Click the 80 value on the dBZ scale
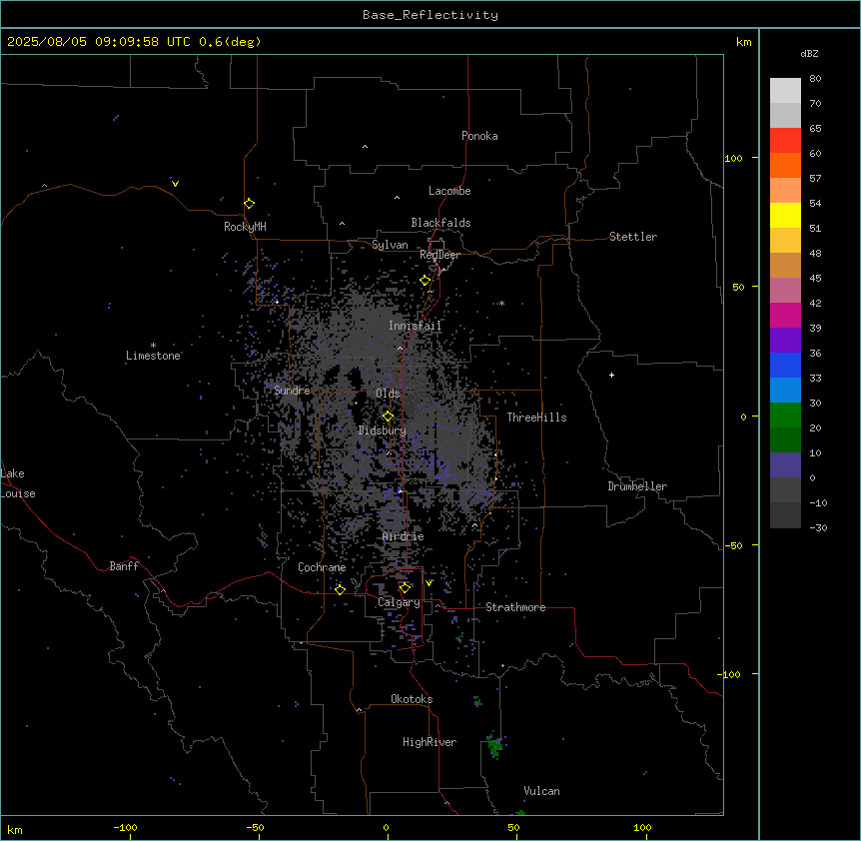Screen dimensions: 861x841 point(815,79)
